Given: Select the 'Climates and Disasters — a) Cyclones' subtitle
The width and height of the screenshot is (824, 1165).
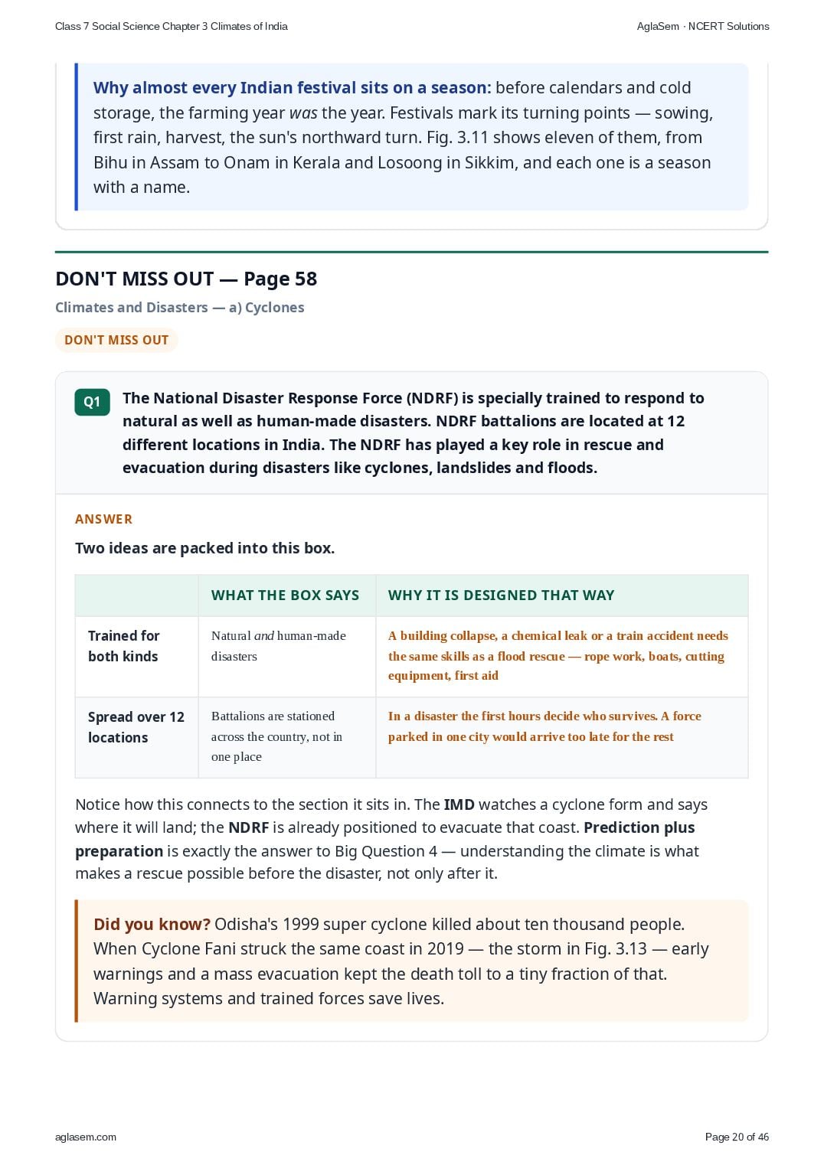Looking at the screenshot, I should tap(180, 307).
